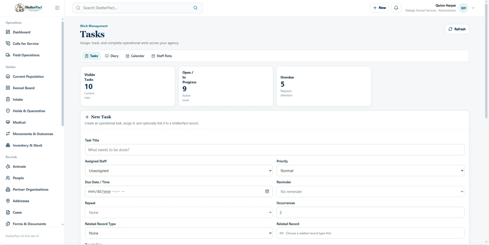Click the Field Operations truck icon
The height and width of the screenshot is (245, 489).
tap(8, 55)
